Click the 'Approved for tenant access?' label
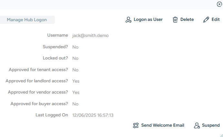223x137 pixels. [38, 70]
